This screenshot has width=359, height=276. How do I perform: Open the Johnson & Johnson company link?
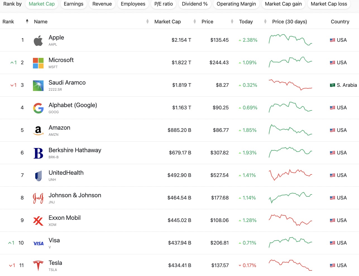75,195
